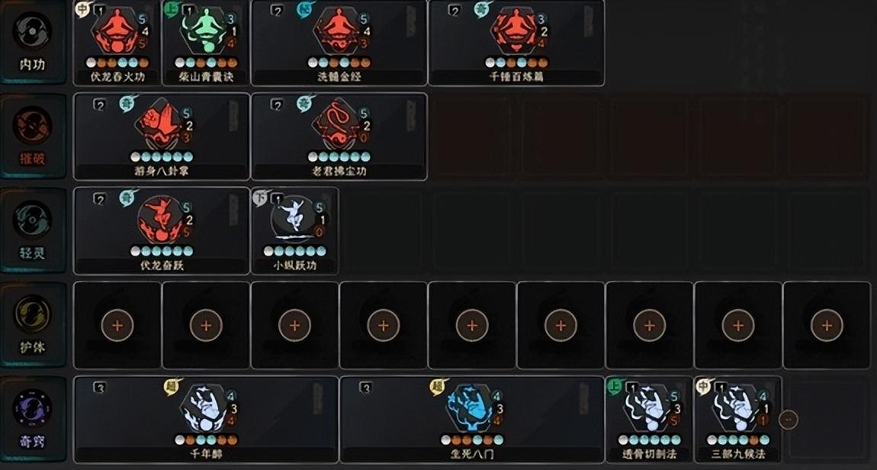Open the 伏龙吞火功 skill card

tap(117, 43)
